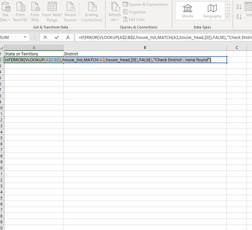Select column B header

point(145,48)
